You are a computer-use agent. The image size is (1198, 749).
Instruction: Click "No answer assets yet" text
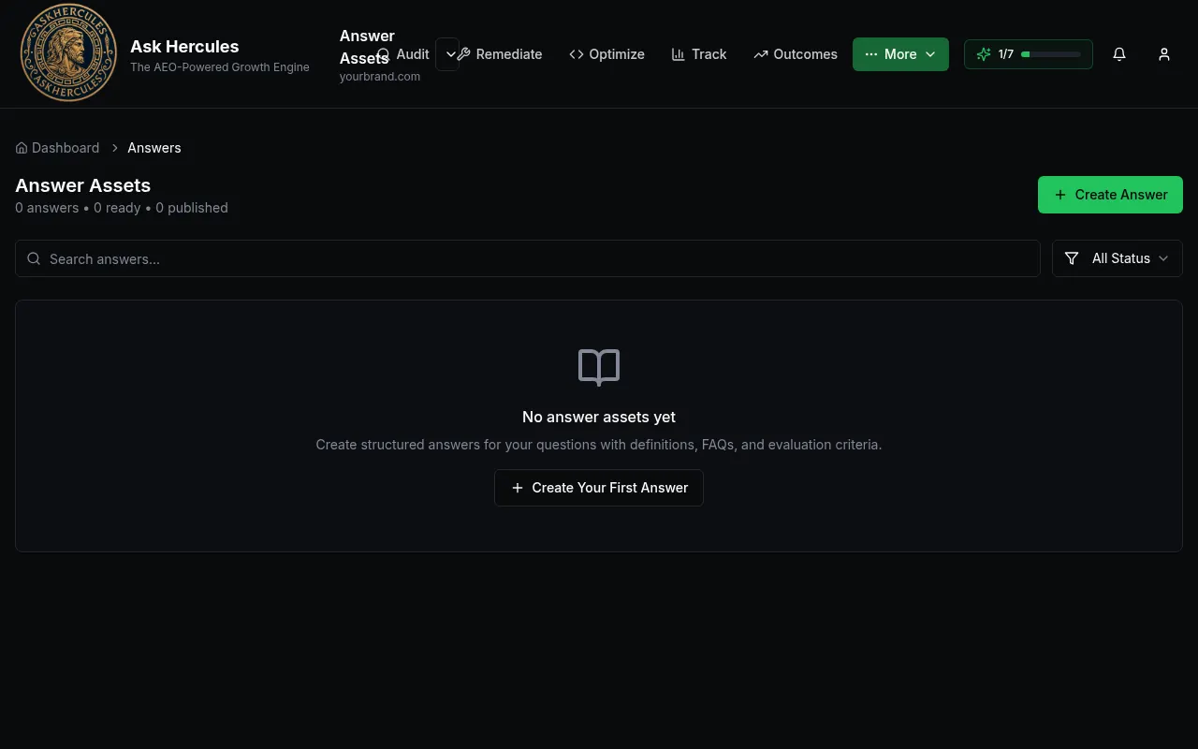(x=599, y=417)
